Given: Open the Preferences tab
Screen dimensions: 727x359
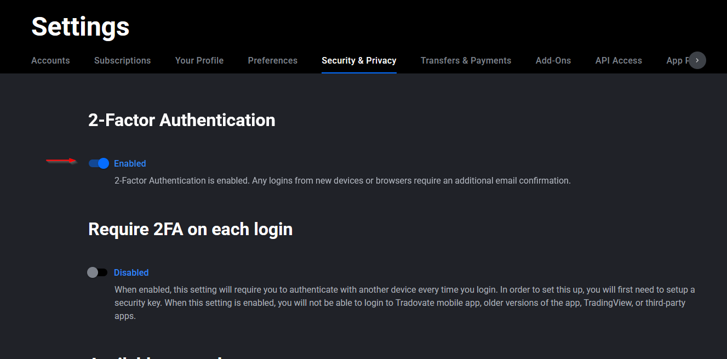Looking at the screenshot, I should (x=273, y=60).
